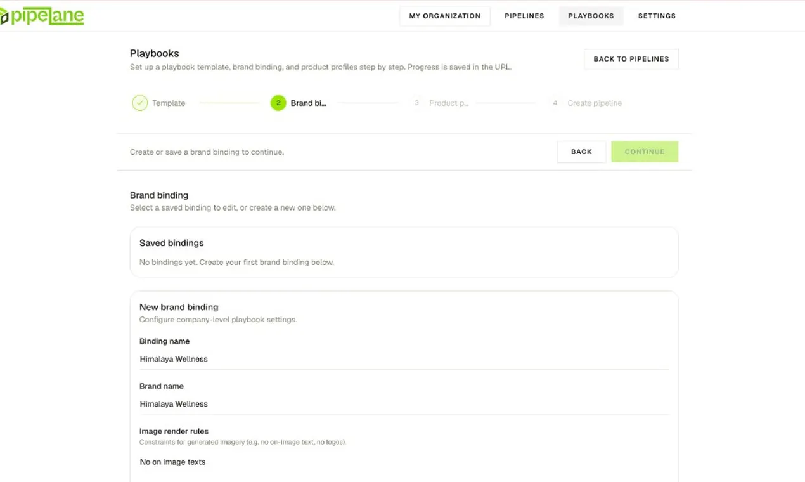805x482 pixels.
Task: Click the 'Select a saved binding to edit' description
Action: [233, 208]
